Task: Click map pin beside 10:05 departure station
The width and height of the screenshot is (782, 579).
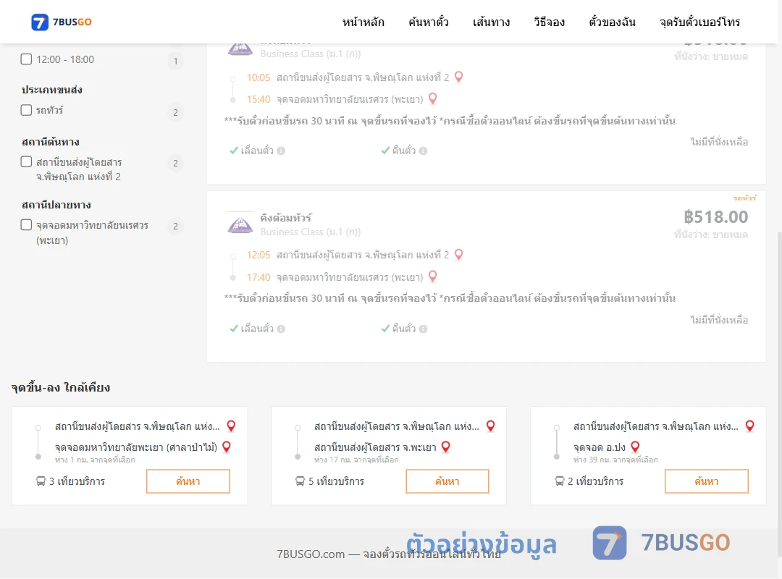Action: coord(459,77)
